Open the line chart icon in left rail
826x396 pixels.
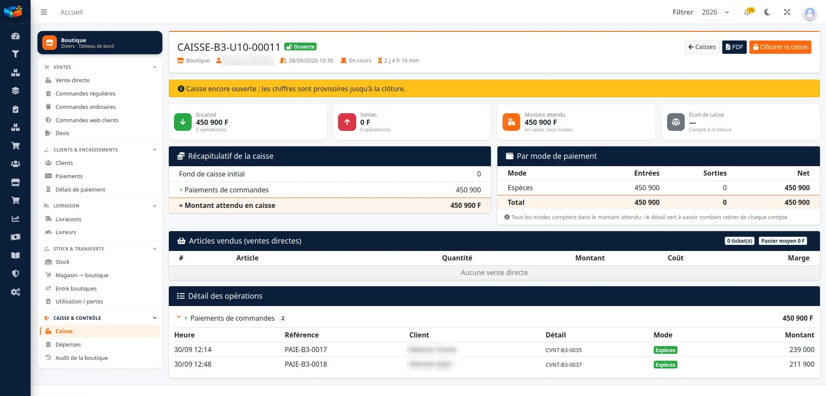16,219
